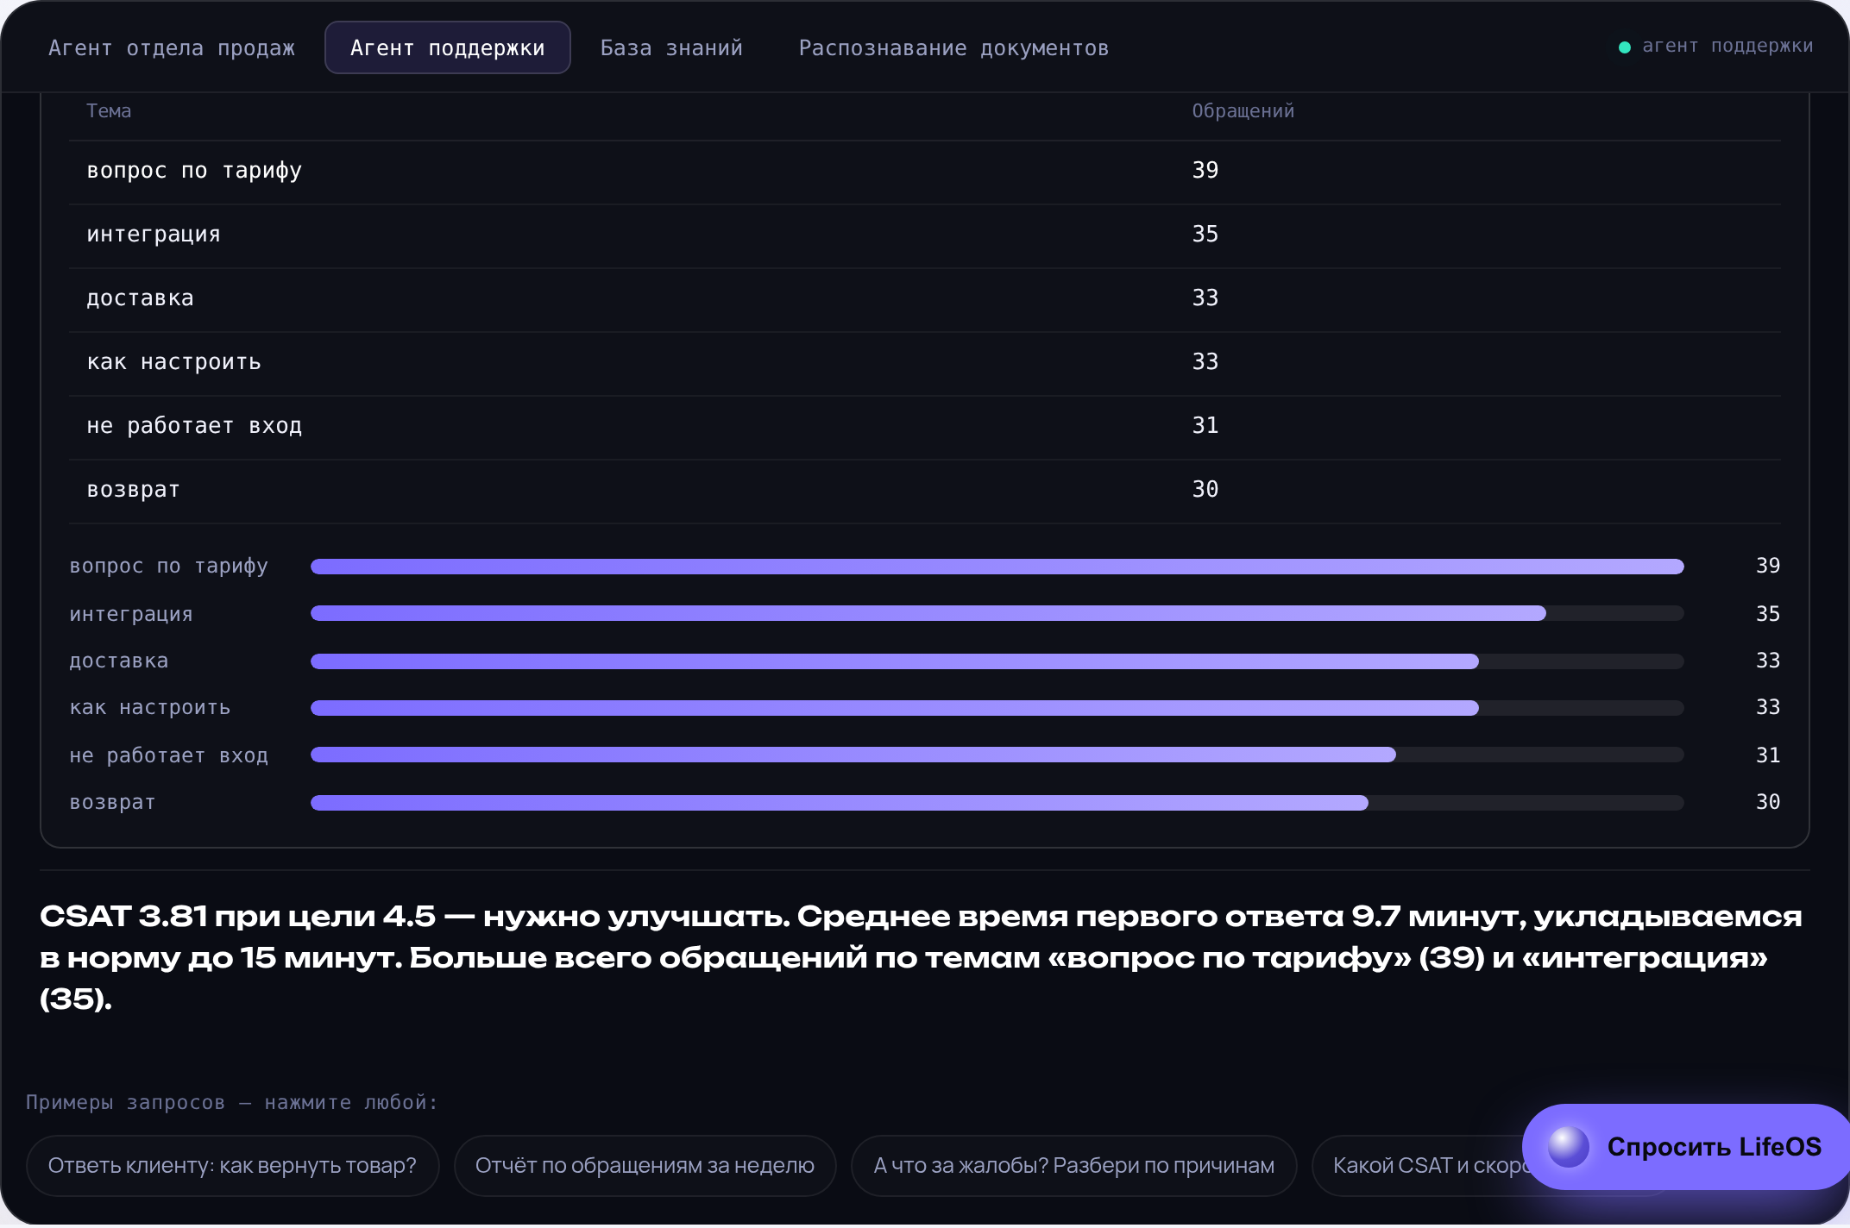The height and width of the screenshot is (1228, 1850).
Task: Click the интеграция label in the bar chart
Action: click(x=131, y=614)
